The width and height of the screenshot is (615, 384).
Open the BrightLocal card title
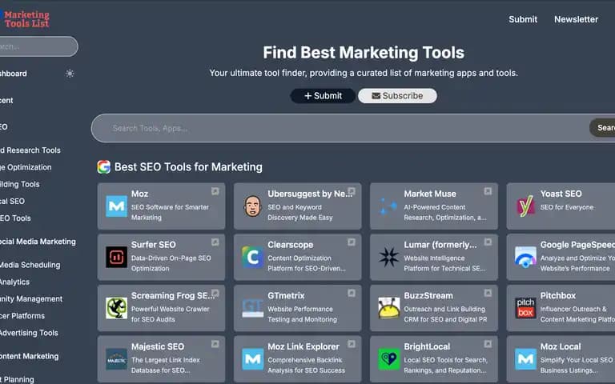pos(427,346)
